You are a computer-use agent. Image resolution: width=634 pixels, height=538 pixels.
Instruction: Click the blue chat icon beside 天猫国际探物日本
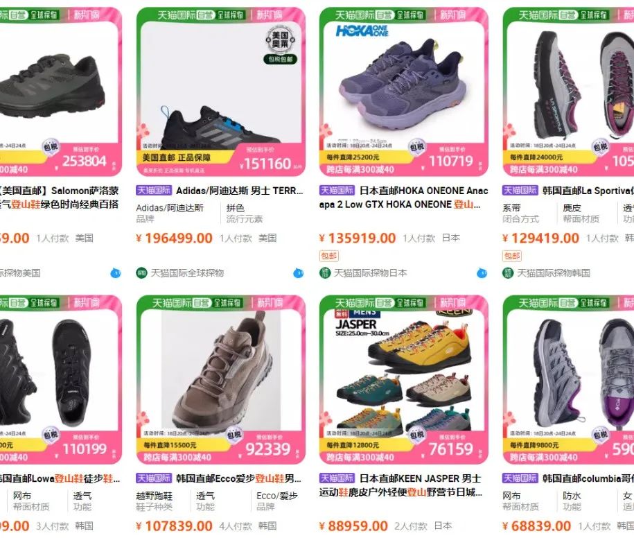tap(482, 273)
